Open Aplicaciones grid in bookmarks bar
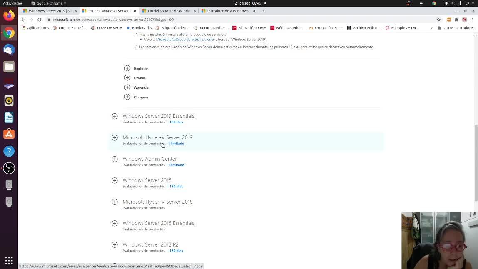478x269 pixels. 35,28
